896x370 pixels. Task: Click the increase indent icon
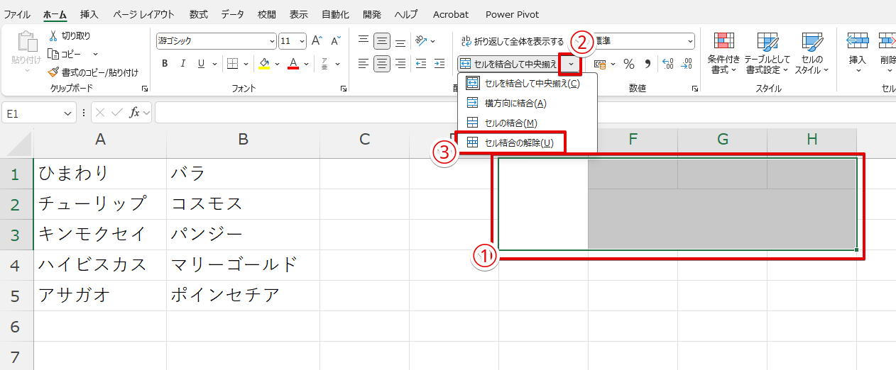tap(439, 64)
